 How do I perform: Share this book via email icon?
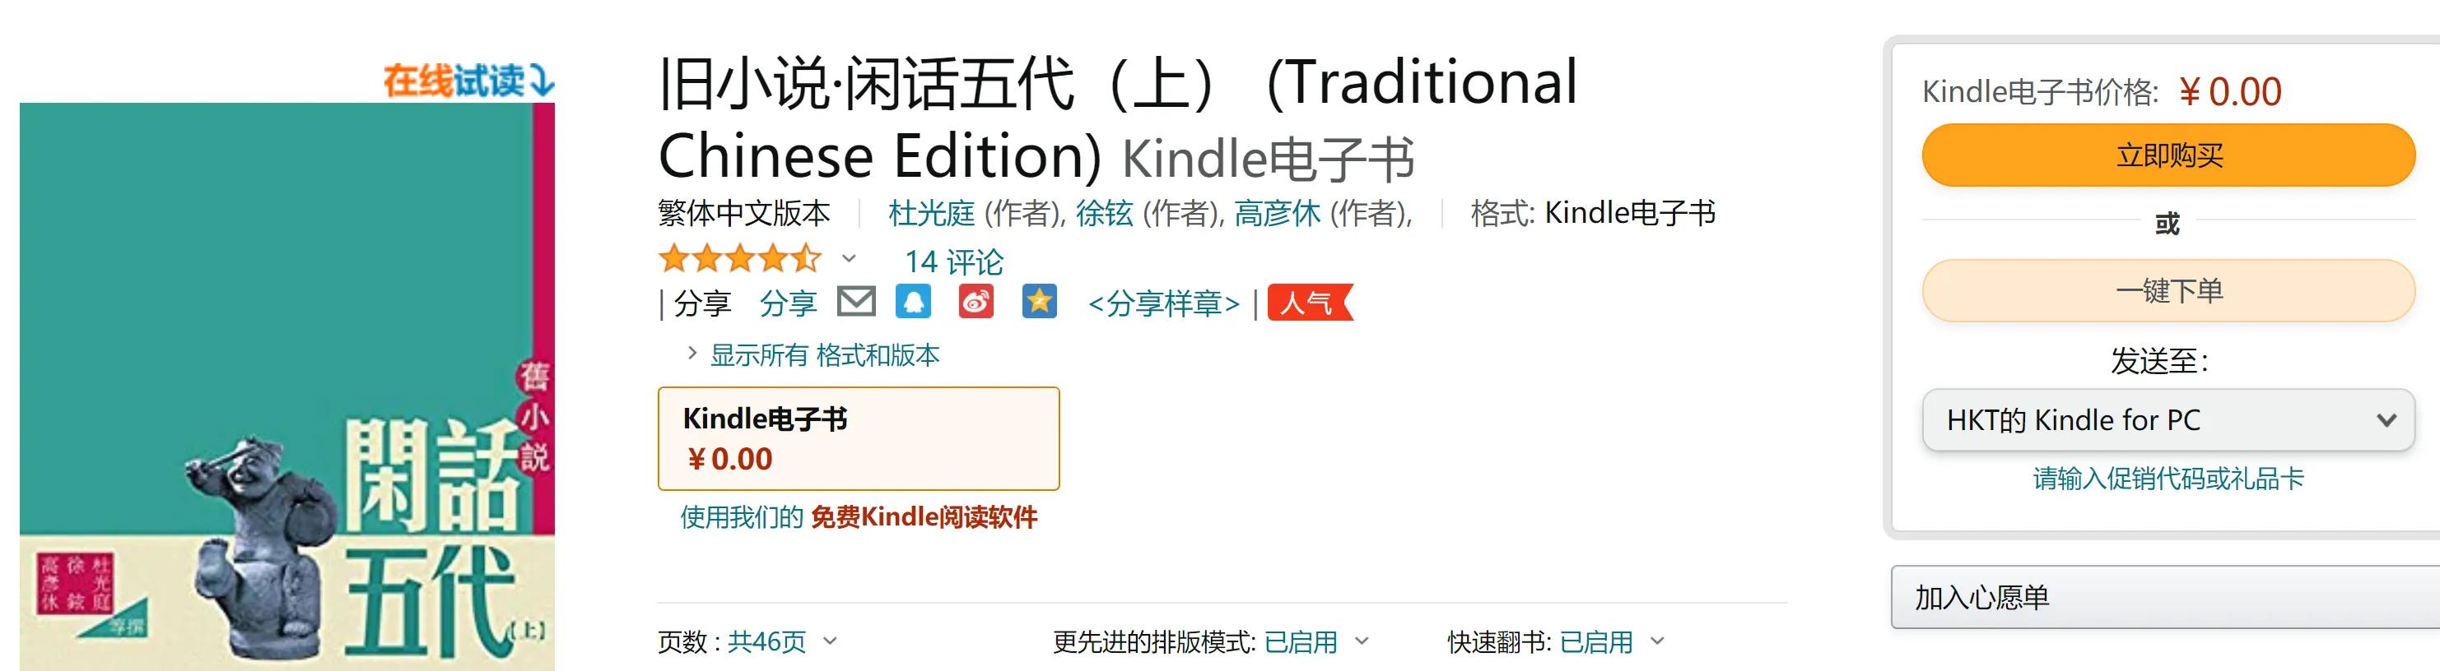point(856,302)
